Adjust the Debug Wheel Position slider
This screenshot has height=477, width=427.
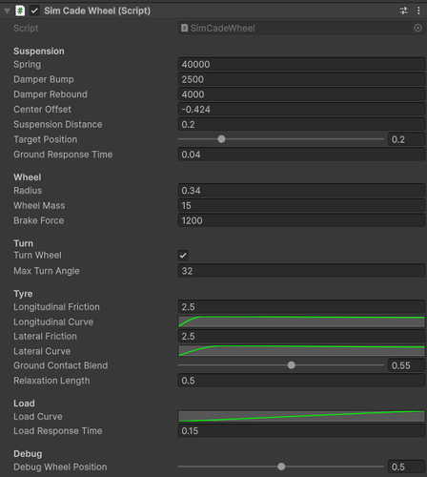click(x=281, y=467)
